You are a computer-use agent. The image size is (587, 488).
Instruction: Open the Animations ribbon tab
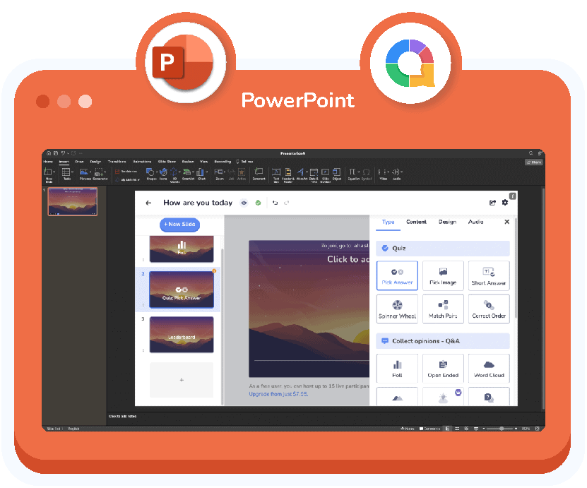142,161
